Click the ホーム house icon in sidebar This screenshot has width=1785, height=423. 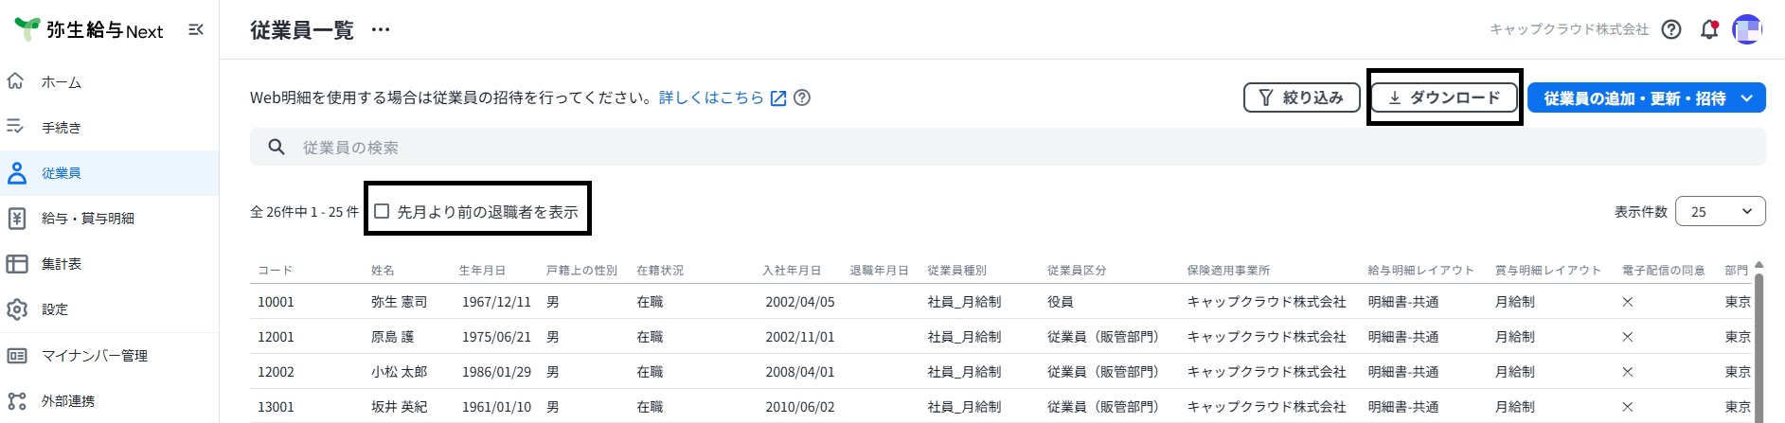click(16, 81)
